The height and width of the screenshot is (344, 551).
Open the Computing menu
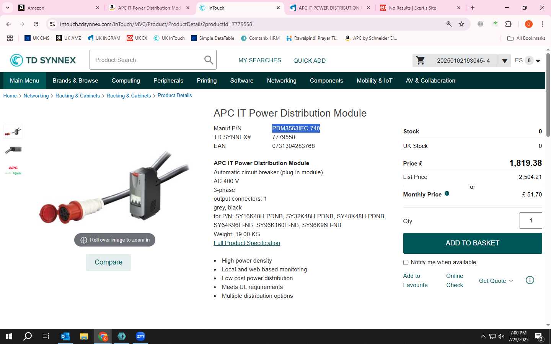click(126, 81)
